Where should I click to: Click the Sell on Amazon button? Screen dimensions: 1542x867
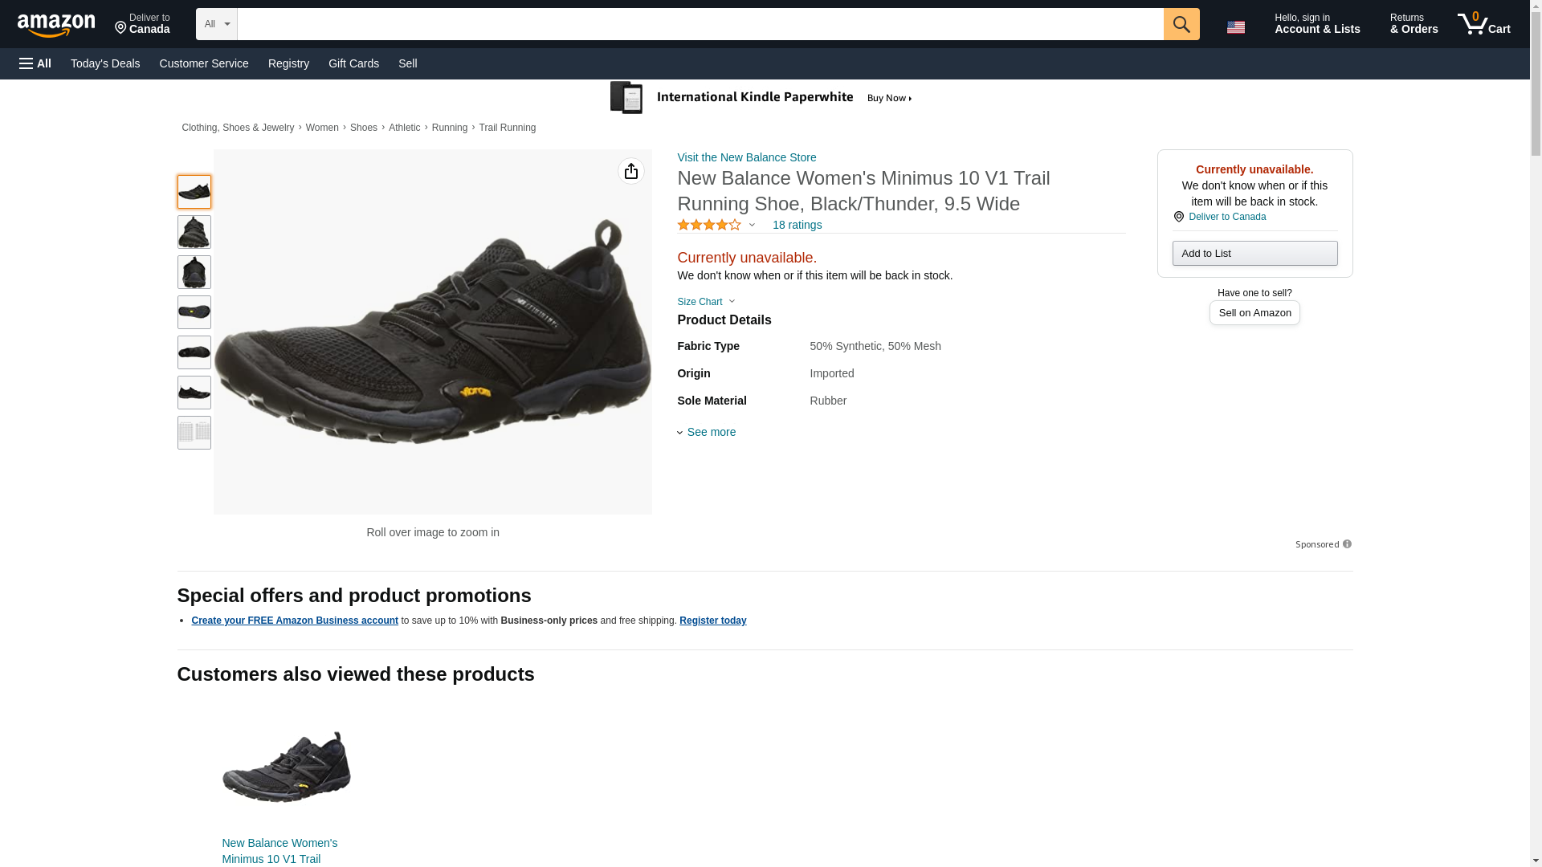point(1254,312)
